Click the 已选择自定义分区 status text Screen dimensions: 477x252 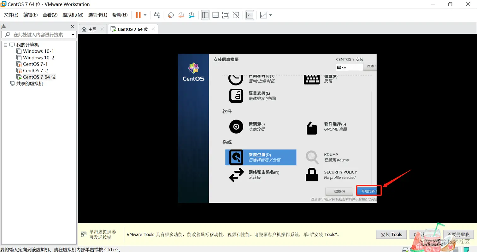[x=265, y=160]
